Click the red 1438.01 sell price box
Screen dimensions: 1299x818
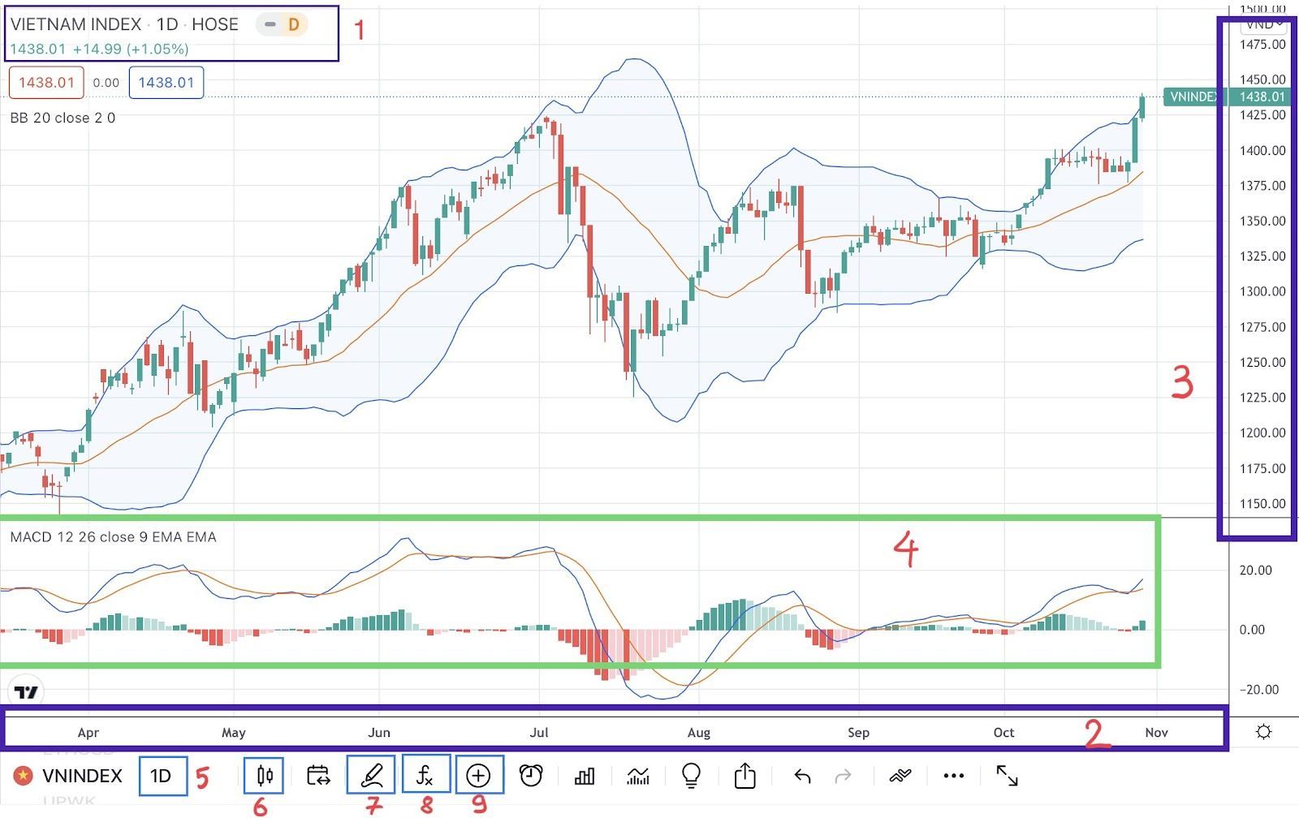(x=46, y=83)
